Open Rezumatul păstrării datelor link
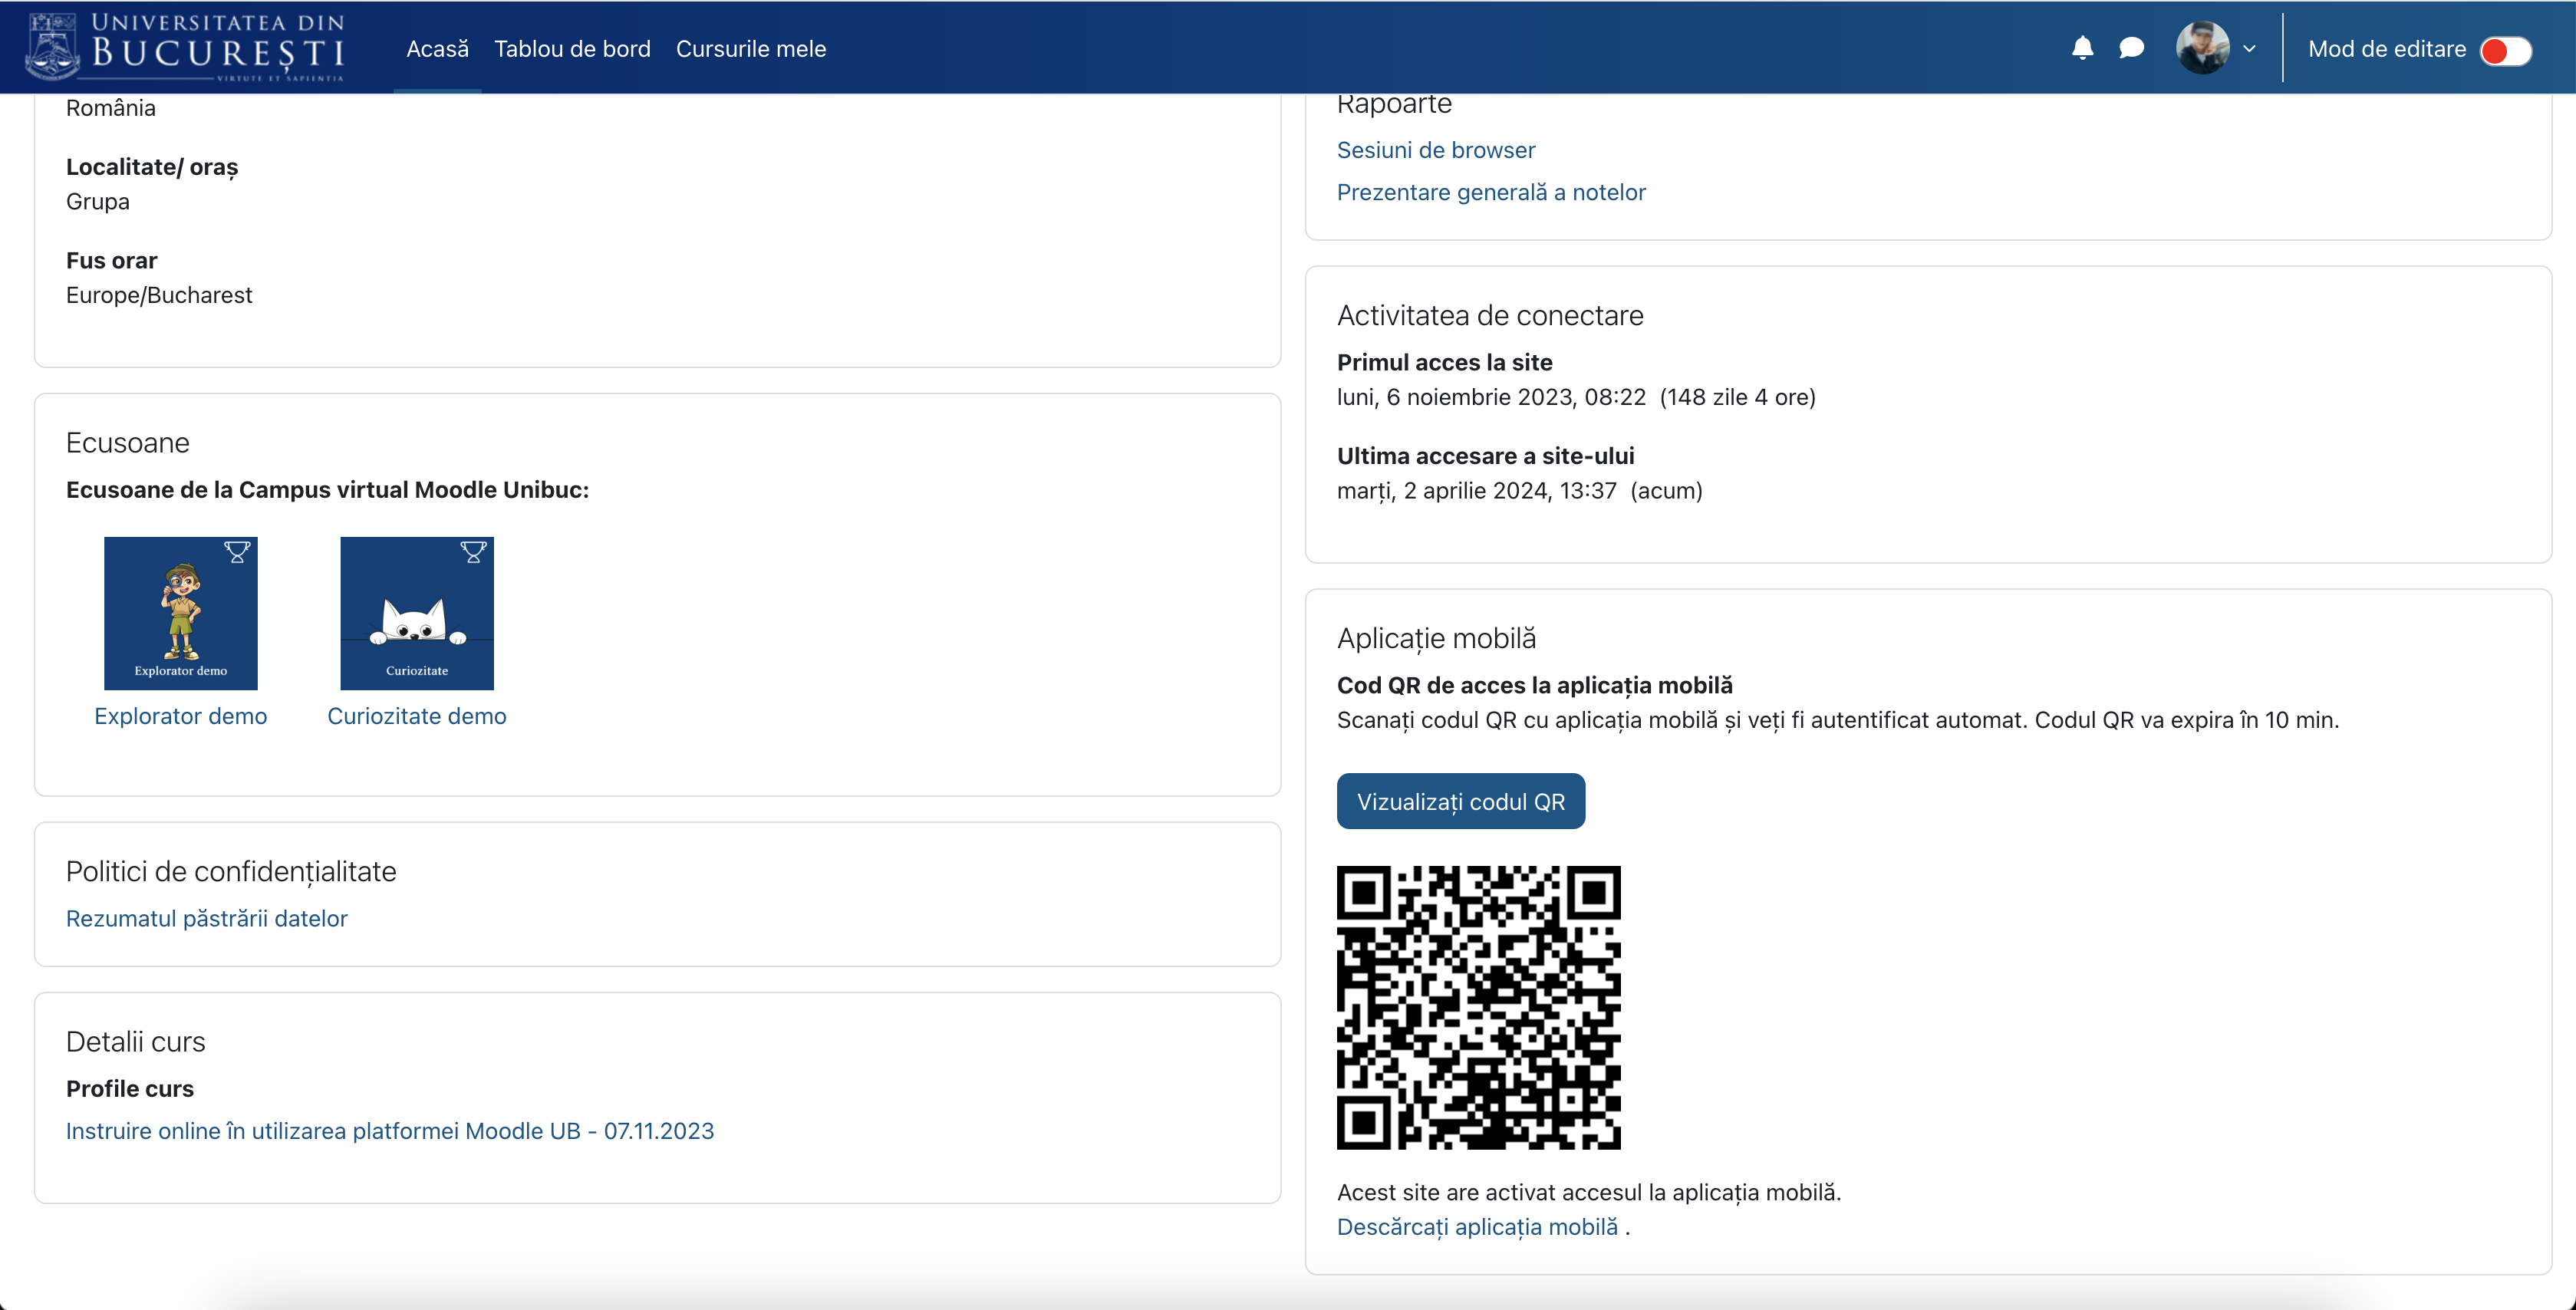2576x1310 pixels. tap(207, 918)
